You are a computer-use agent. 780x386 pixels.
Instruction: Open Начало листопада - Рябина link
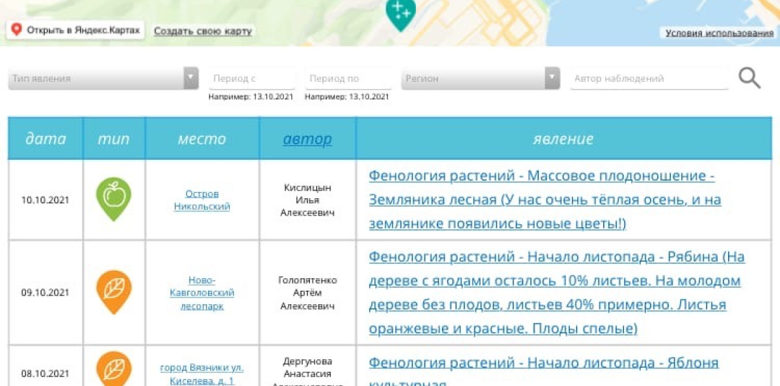[x=556, y=292]
